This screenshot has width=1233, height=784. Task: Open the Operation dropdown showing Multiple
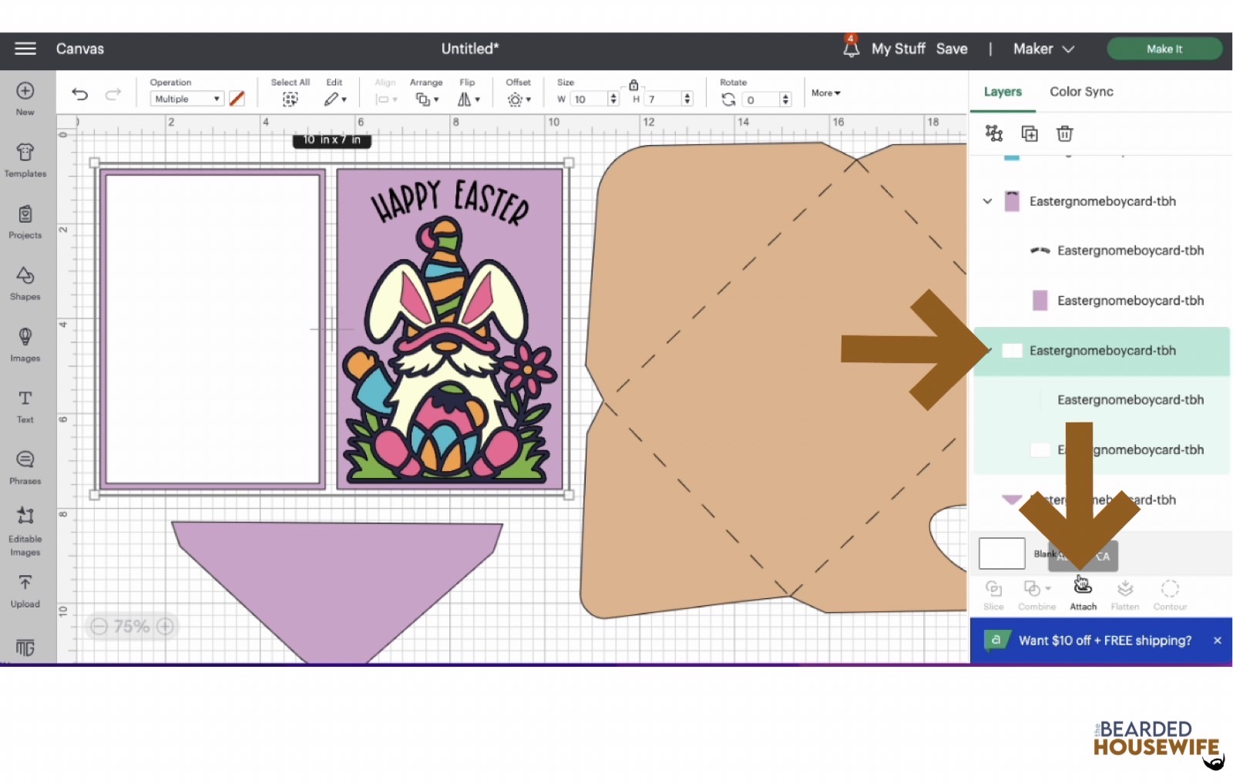click(x=186, y=99)
